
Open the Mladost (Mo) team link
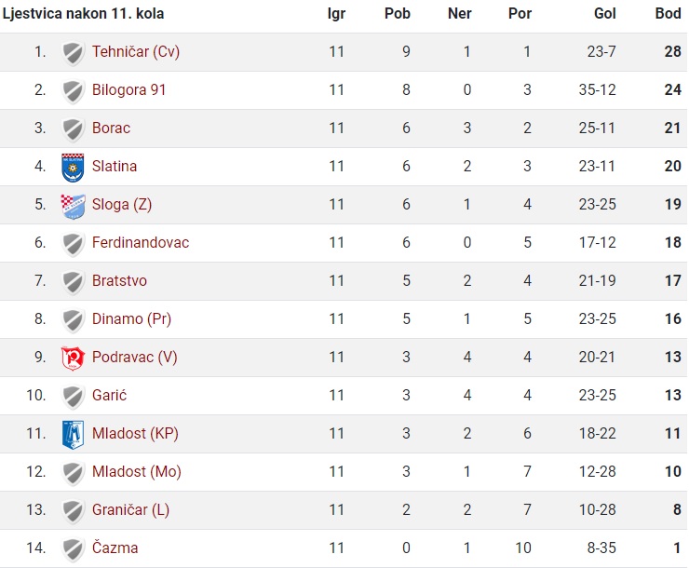137,472
